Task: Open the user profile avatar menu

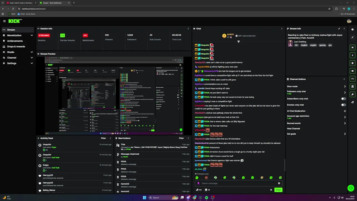Action: [349, 21]
